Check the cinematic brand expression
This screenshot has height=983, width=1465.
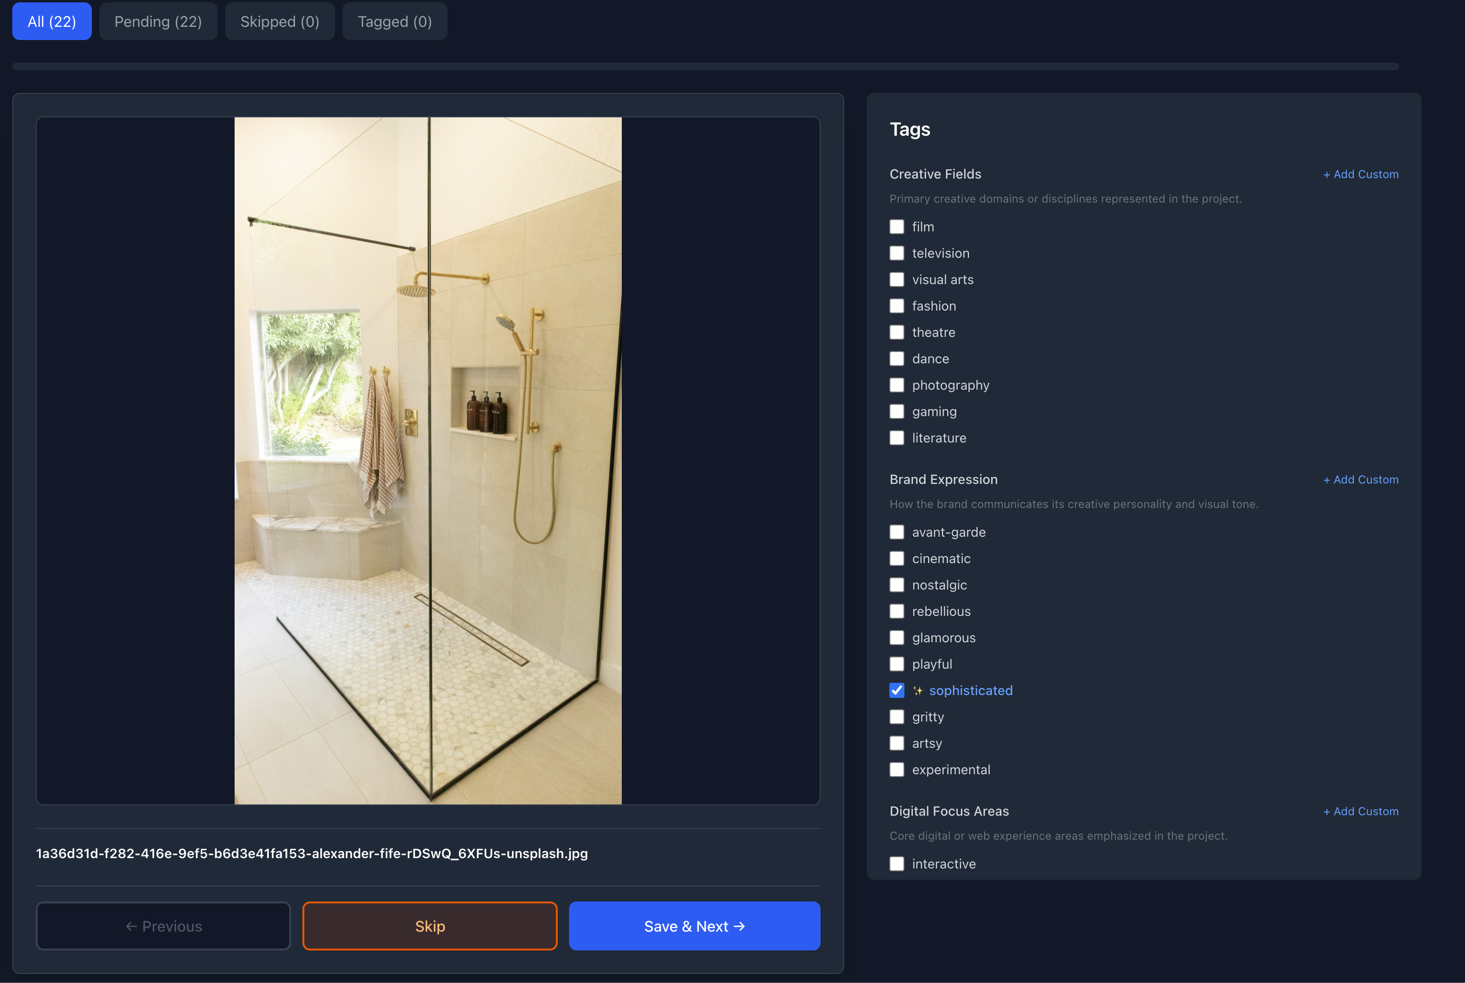[897, 558]
